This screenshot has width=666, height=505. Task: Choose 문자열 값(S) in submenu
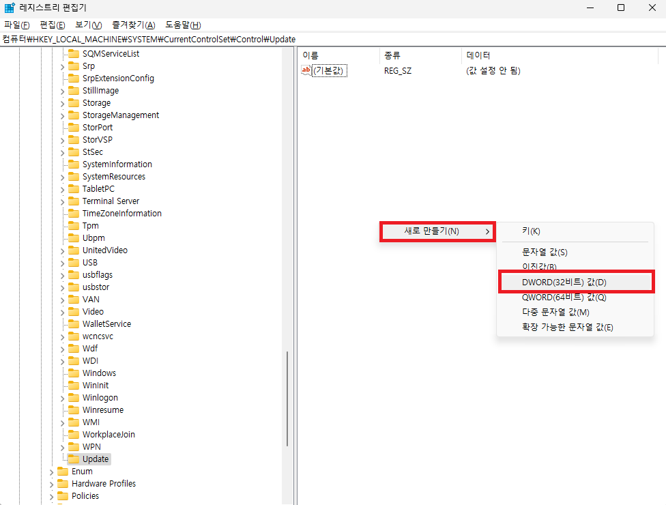pos(545,252)
